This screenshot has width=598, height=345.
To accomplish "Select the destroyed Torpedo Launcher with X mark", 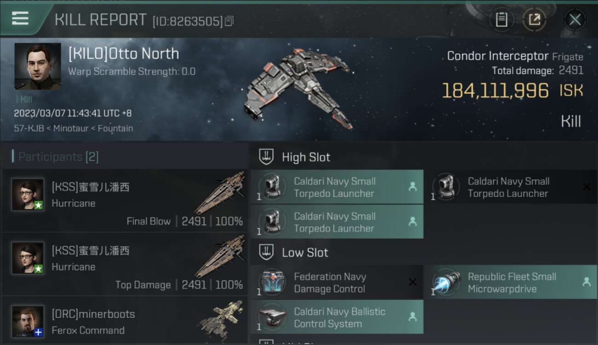I will coord(511,187).
